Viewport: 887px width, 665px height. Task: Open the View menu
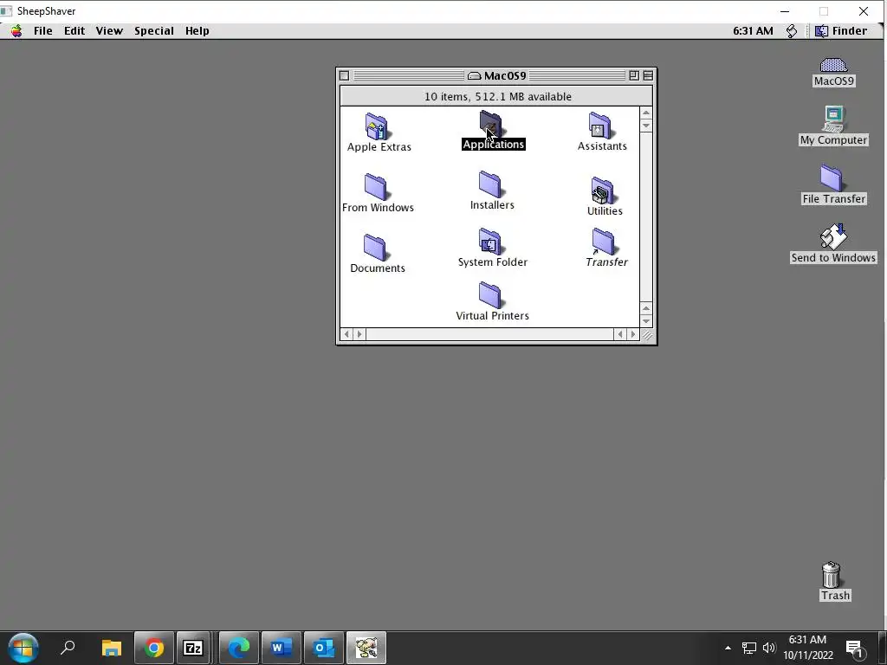(x=109, y=31)
